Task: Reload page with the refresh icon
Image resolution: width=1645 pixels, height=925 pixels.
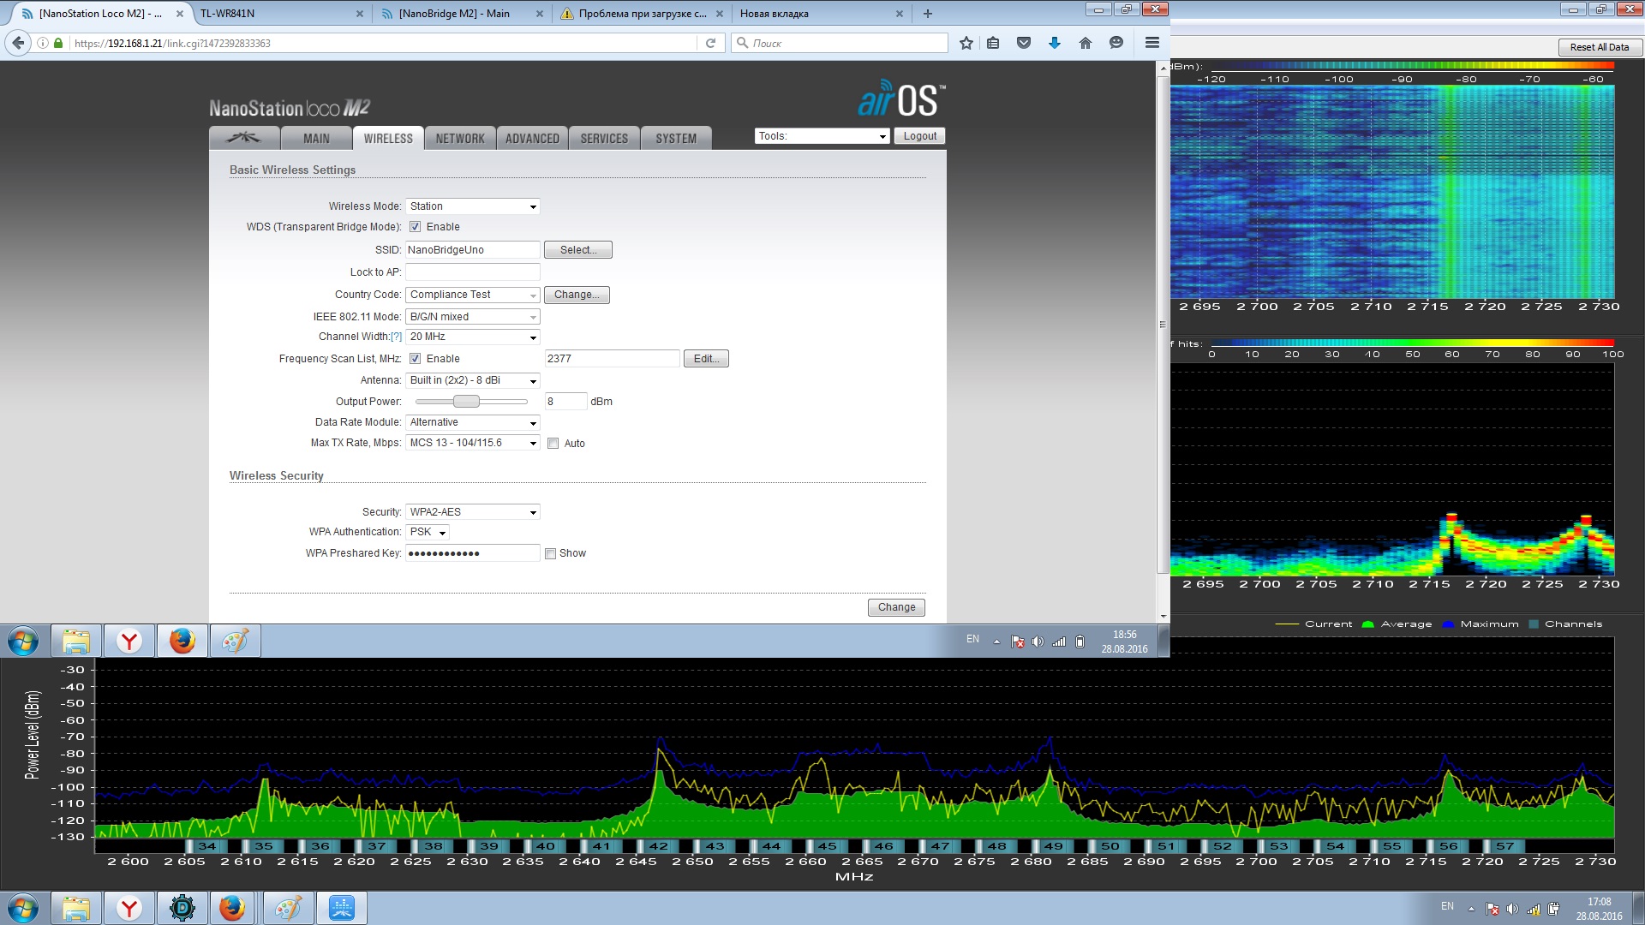Action: [x=710, y=43]
